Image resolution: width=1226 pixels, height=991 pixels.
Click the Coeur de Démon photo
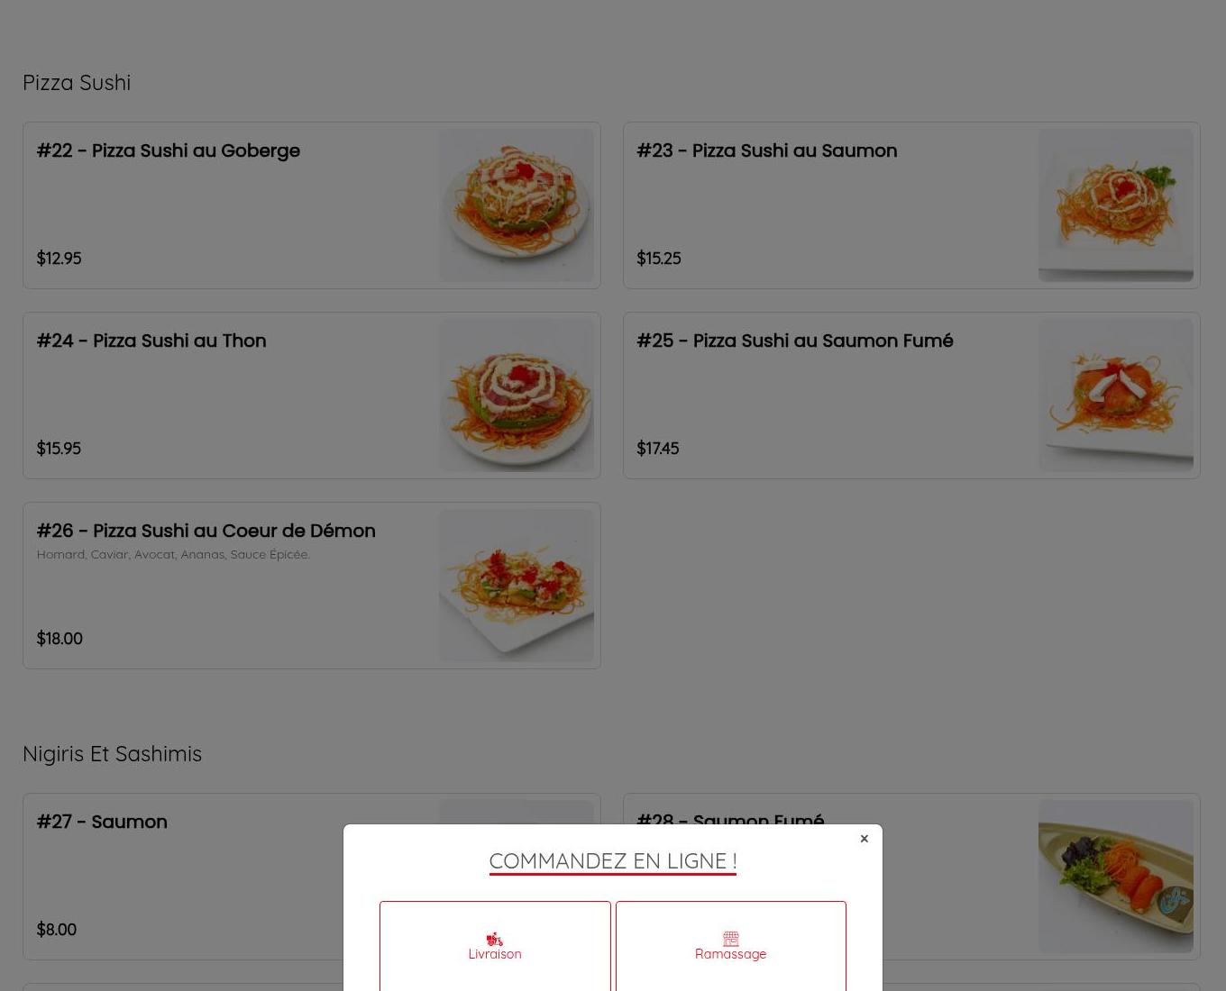(516, 586)
